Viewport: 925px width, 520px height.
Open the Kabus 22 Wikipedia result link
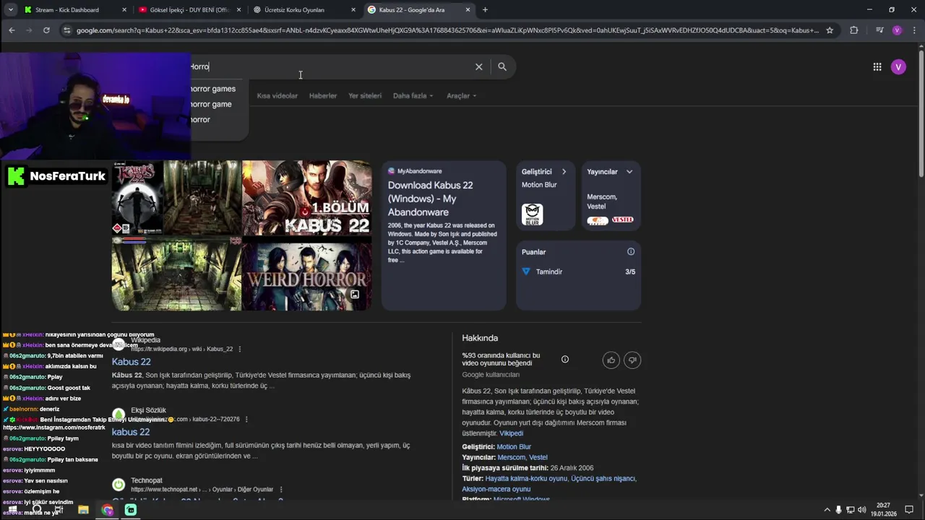[131, 362]
